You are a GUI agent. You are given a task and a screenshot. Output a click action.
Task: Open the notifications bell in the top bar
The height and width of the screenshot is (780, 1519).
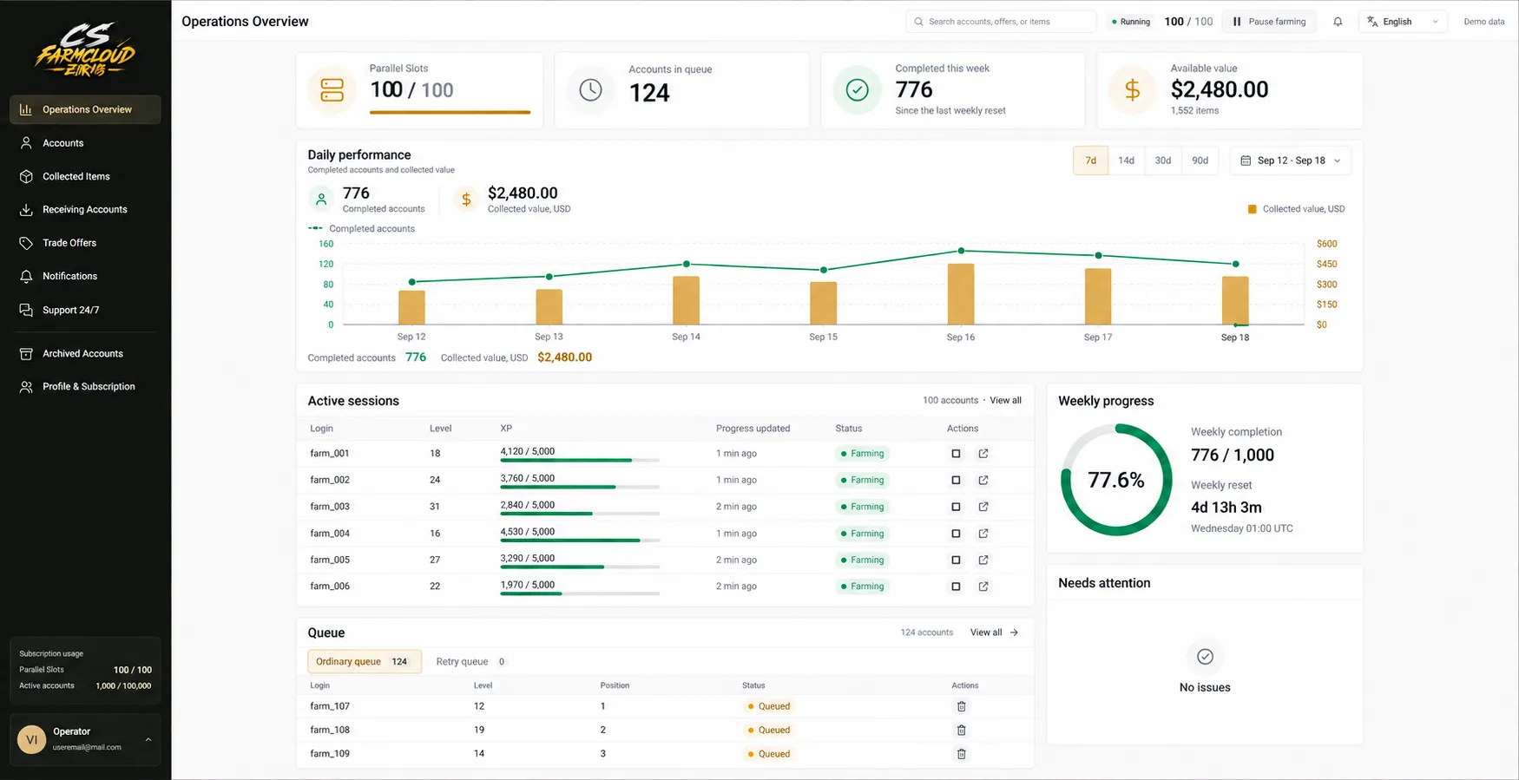click(1338, 22)
